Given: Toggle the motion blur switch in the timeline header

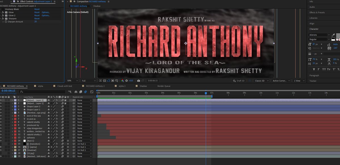Looking at the screenshot, I should (86, 92).
